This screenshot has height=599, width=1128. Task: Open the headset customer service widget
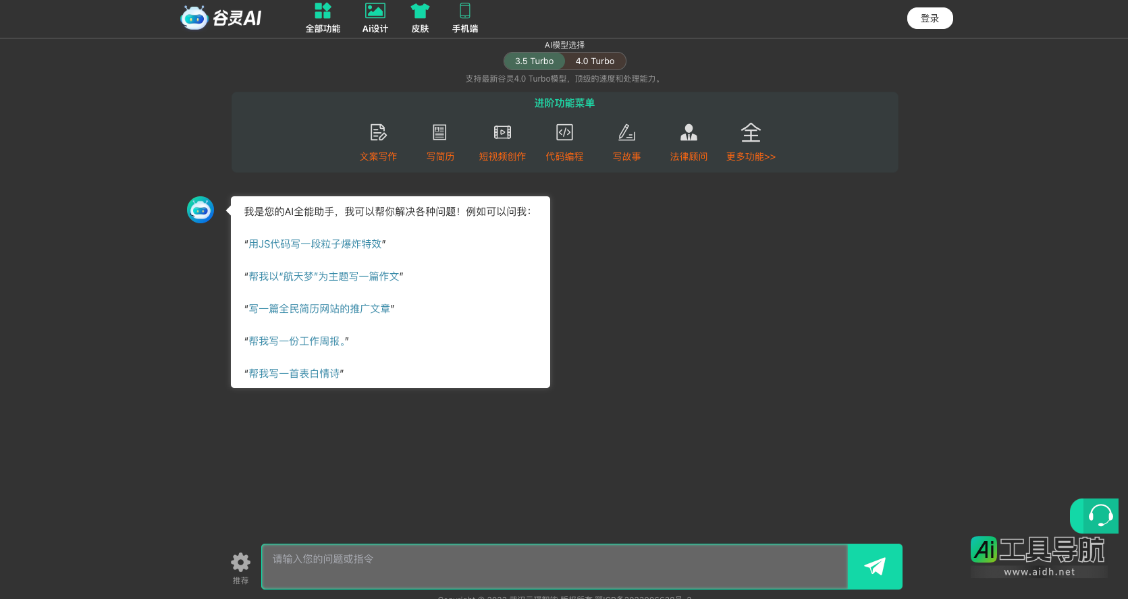point(1100,517)
